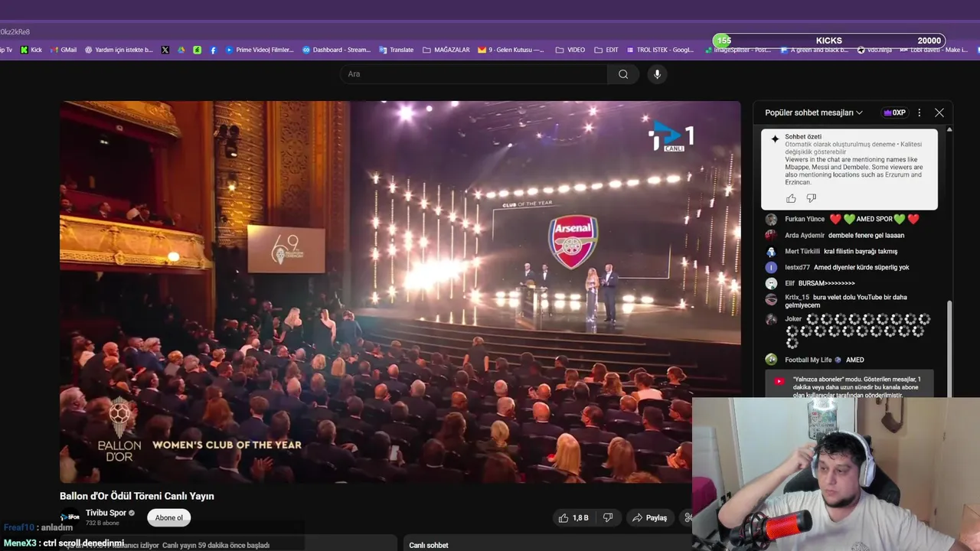Open the Translate bookmark
980x551 pixels.
coord(396,50)
